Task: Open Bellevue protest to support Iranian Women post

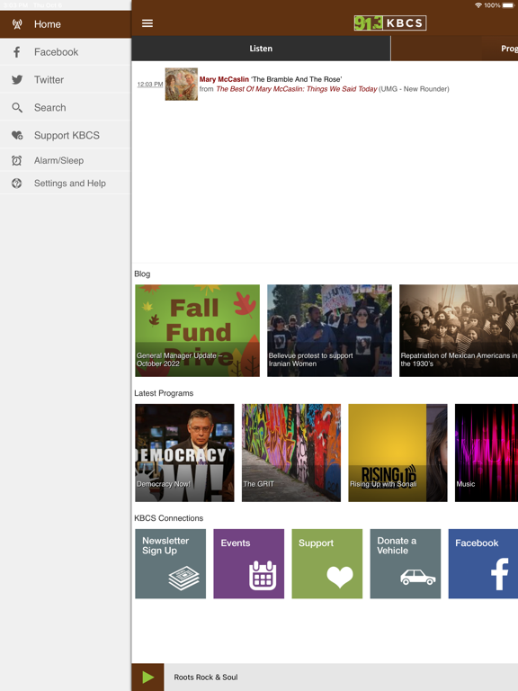Action: [329, 330]
